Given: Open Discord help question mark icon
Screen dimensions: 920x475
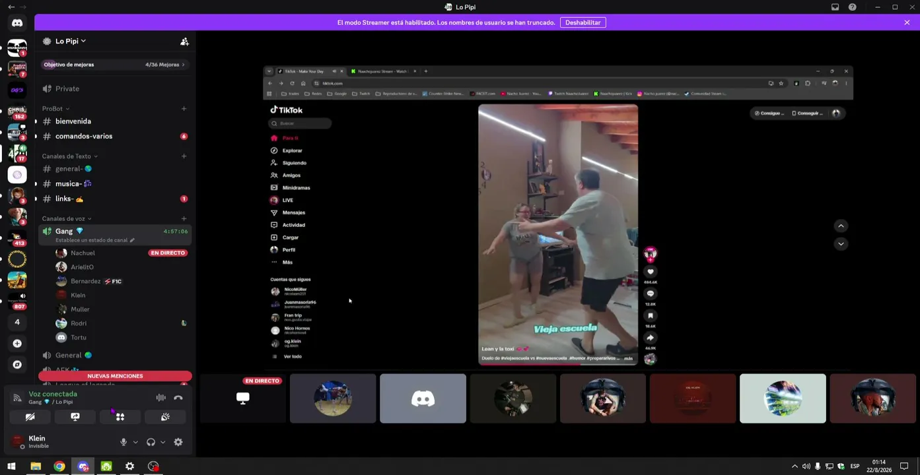Looking at the screenshot, I should point(852,7).
